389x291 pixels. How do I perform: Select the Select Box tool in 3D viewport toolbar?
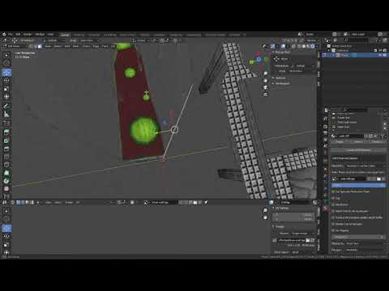pos(6,55)
